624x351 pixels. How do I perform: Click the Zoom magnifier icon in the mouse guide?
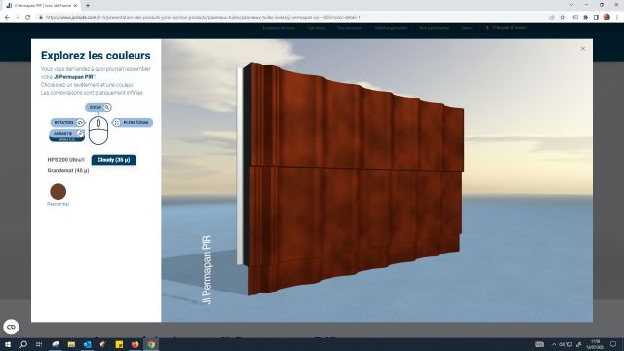106,107
